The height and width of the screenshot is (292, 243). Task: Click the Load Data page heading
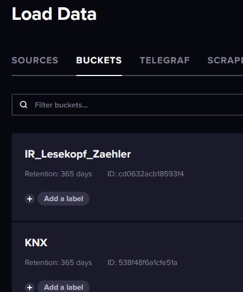pos(54,14)
